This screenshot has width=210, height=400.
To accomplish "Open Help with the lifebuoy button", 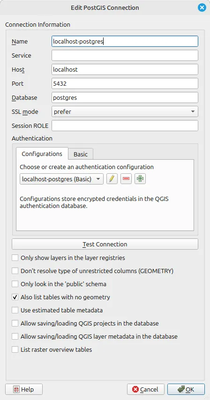I will click(x=24, y=389).
